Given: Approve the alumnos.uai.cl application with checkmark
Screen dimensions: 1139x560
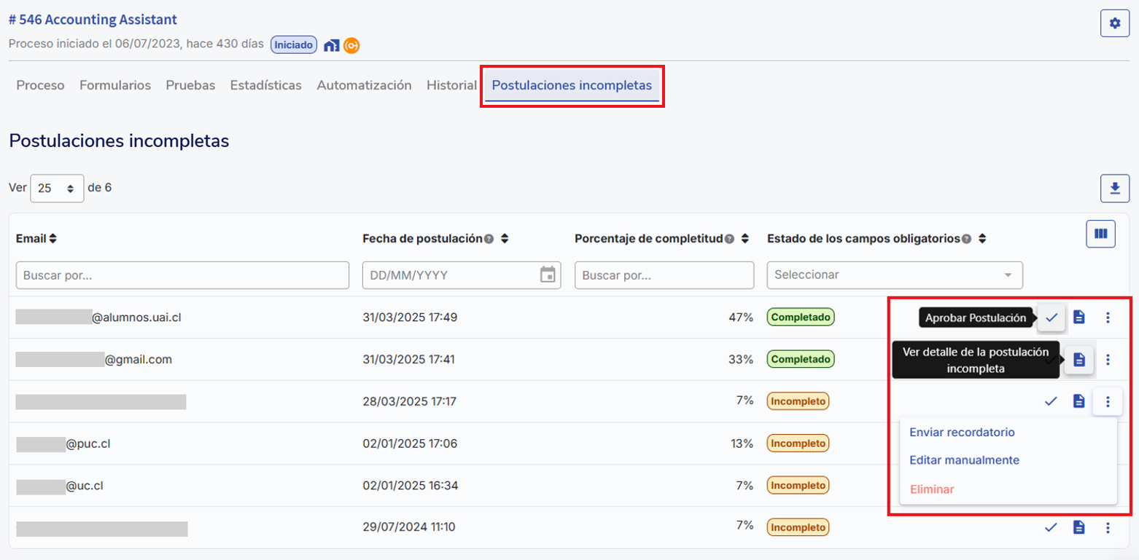Looking at the screenshot, I should point(1051,318).
